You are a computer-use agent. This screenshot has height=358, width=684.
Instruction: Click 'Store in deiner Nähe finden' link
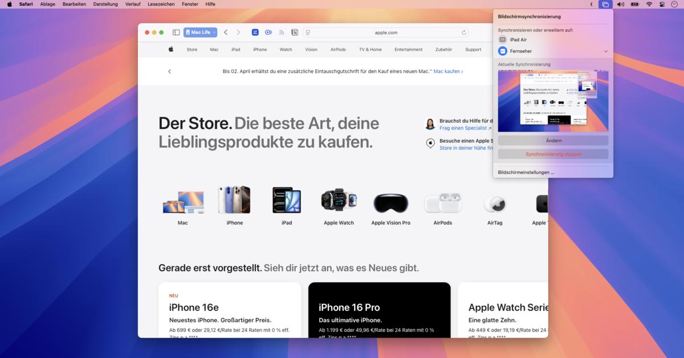point(466,148)
